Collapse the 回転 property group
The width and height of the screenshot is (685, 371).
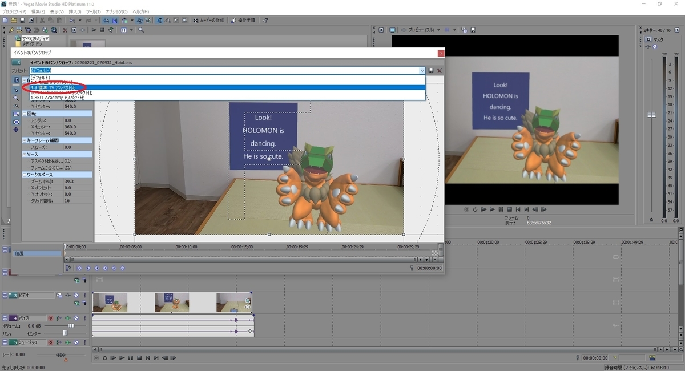click(25, 113)
